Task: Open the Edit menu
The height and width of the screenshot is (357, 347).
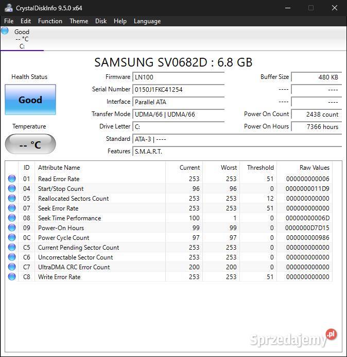Action: click(x=26, y=21)
